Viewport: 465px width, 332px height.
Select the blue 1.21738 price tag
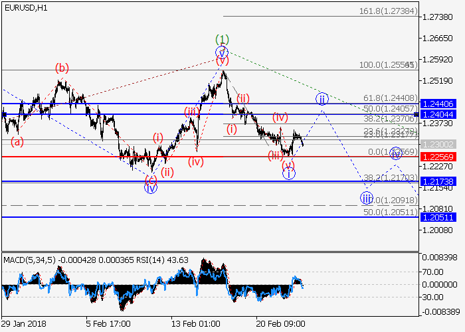438,181
